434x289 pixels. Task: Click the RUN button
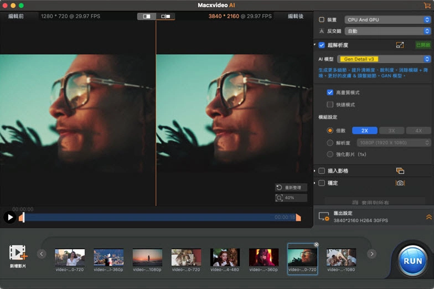[x=412, y=260]
